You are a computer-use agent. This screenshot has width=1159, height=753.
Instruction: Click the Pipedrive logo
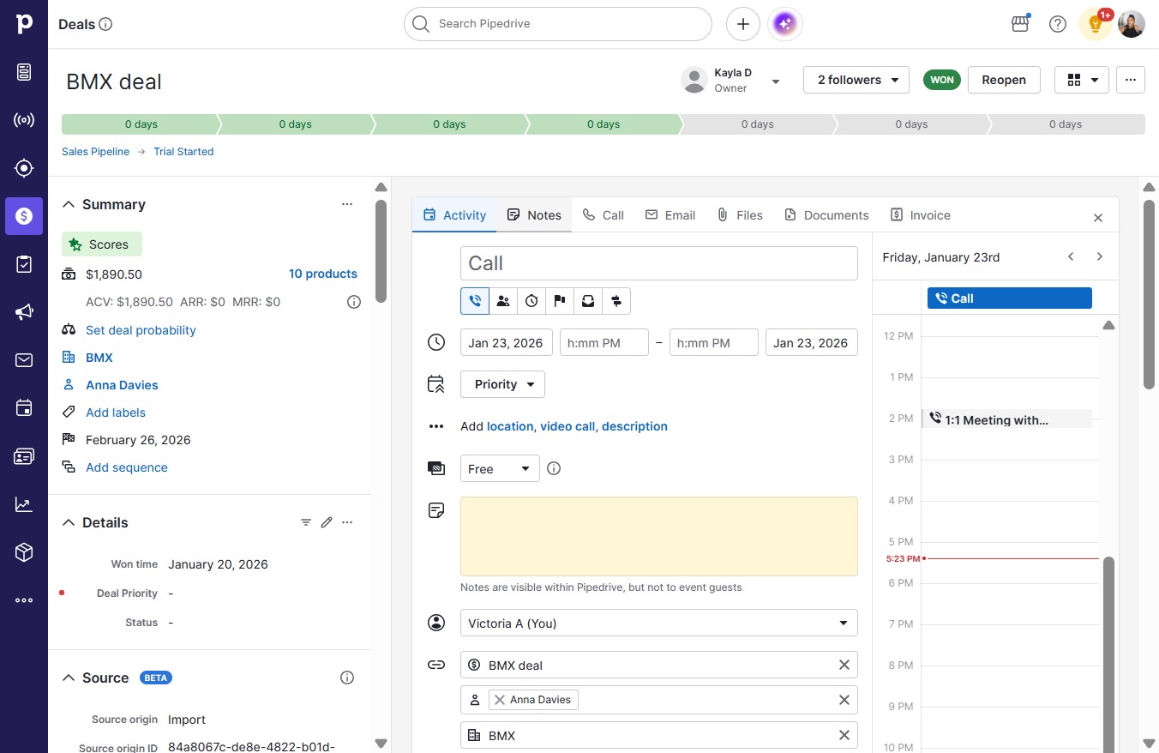pos(24,24)
